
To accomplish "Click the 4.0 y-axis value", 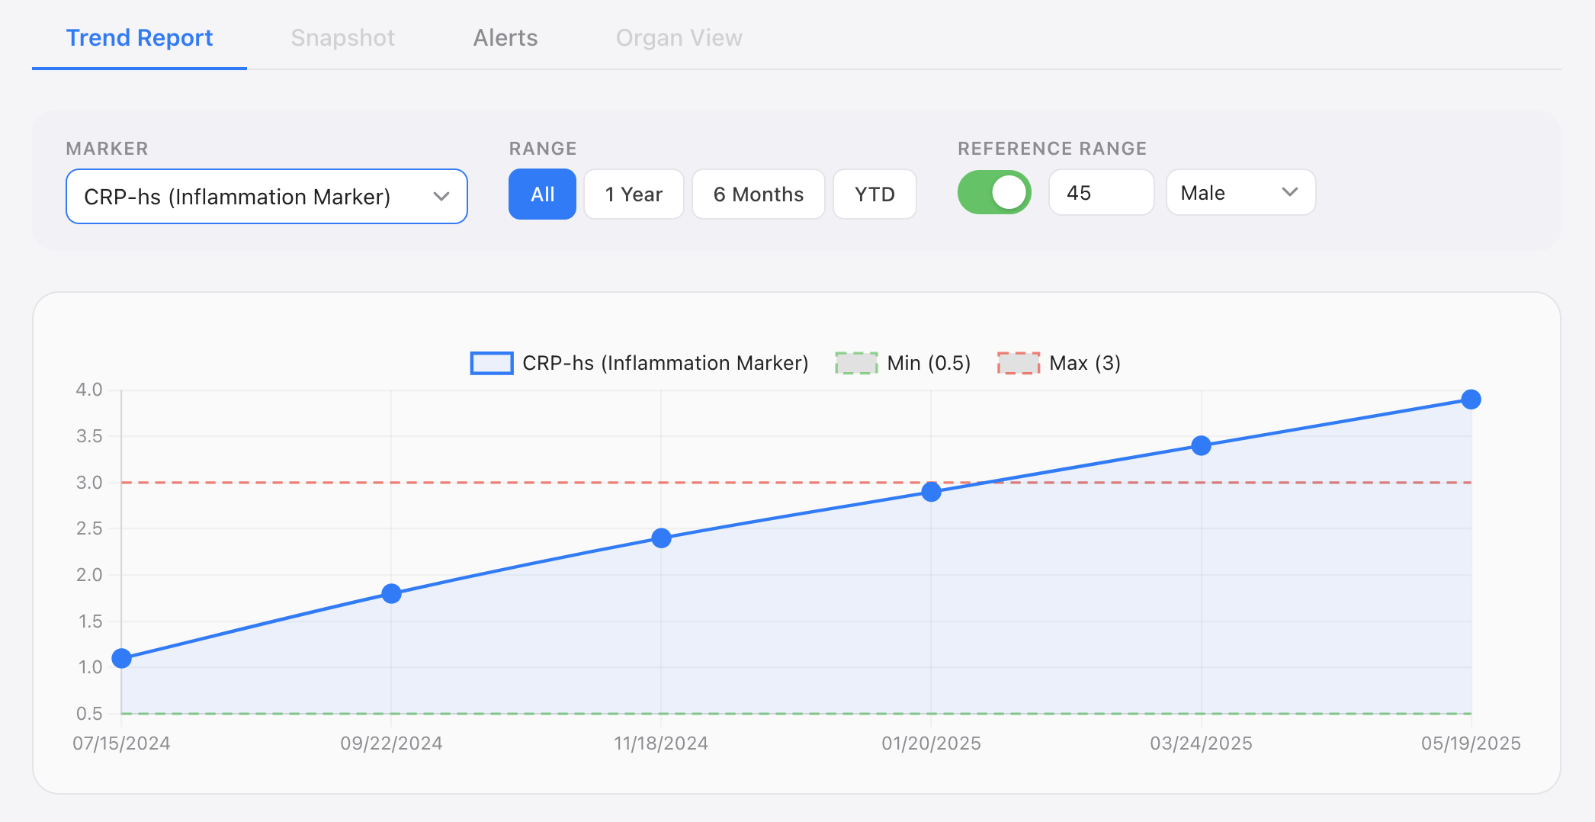I will tap(89, 390).
